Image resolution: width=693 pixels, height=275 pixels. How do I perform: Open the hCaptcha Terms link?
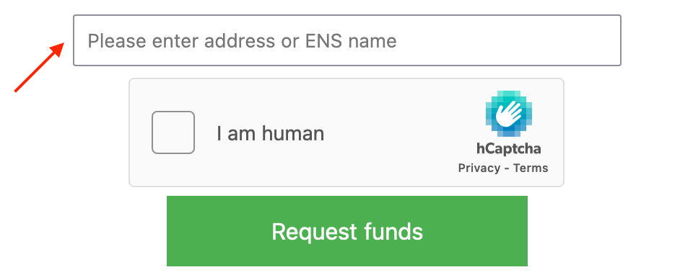[531, 168]
